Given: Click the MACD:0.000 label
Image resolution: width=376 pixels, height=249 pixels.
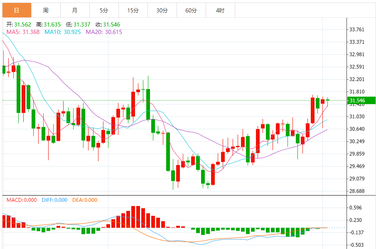Looking at the screenshot, I should click(x=22, y=200).
